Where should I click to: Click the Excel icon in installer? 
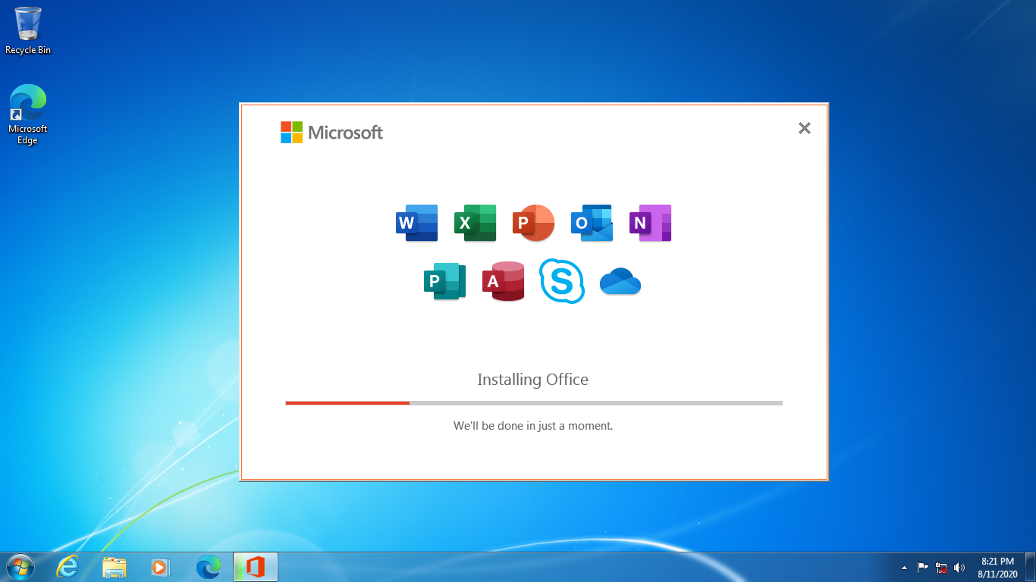coord(476,223)
